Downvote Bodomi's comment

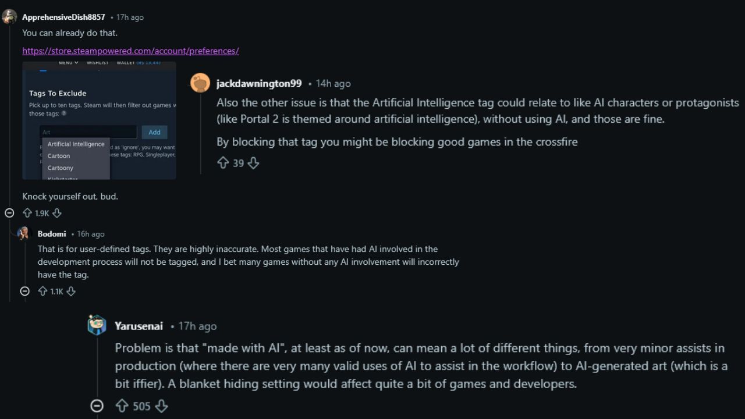[x=71, y=291]
